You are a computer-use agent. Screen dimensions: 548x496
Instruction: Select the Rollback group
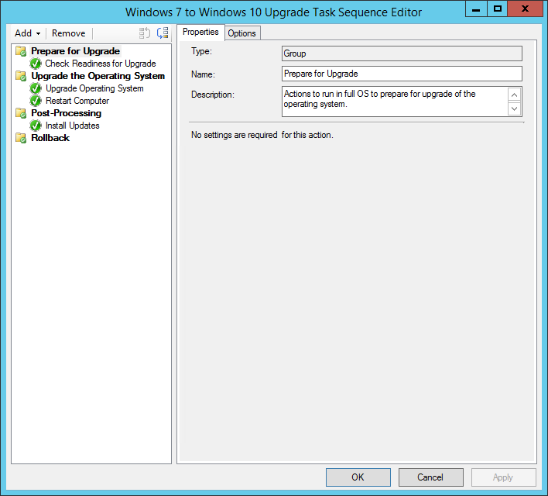pos(50,138)
